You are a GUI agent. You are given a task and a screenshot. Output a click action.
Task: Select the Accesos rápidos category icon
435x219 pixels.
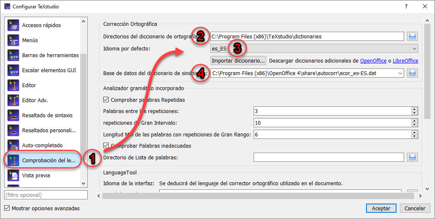tap(14, 25)
